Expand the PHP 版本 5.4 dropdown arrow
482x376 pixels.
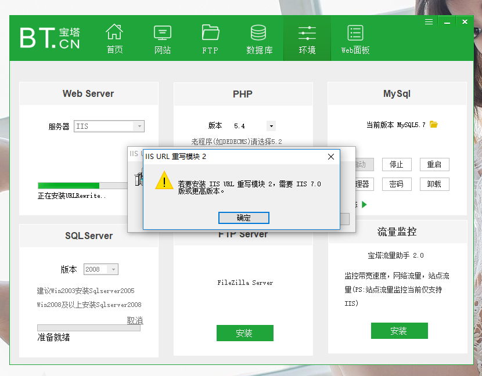(x=271, y=126)
